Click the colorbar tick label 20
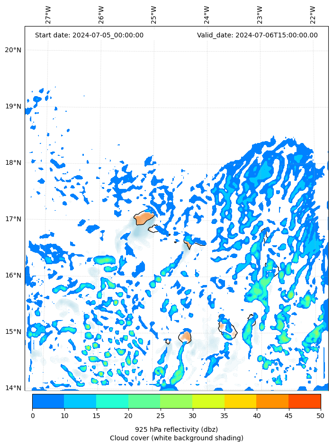 pyautogui.click(x=128, y=416)
